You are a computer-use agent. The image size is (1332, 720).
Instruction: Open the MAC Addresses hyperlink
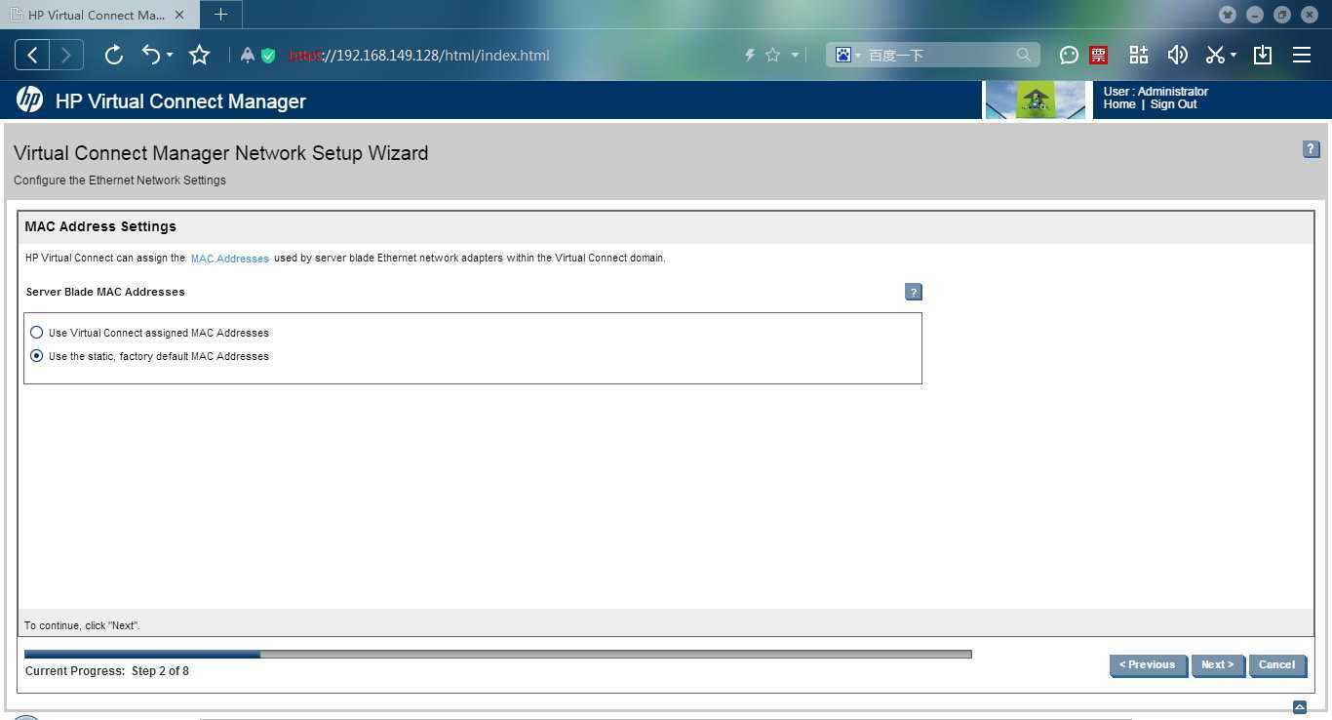(x=229, y=259)
